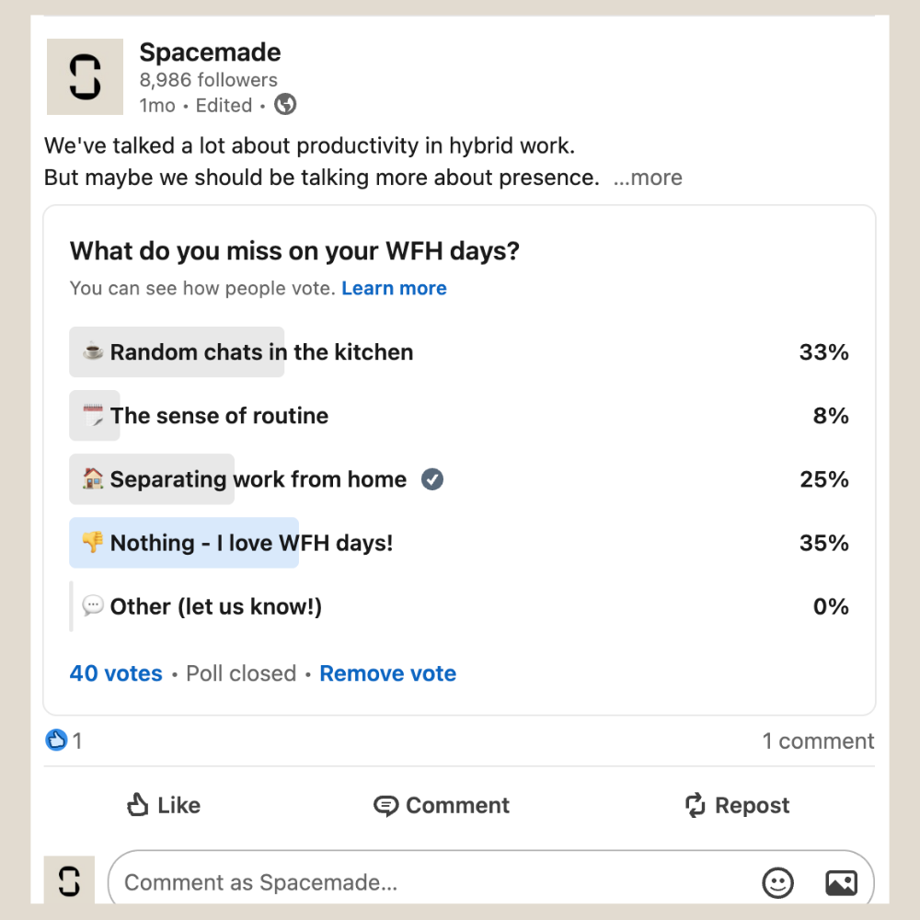Open the emoji picker in the comment box

tap(777, 882)
